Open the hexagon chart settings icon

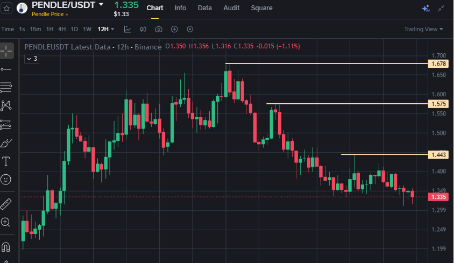pyautogui.click(x=190, y=29)
